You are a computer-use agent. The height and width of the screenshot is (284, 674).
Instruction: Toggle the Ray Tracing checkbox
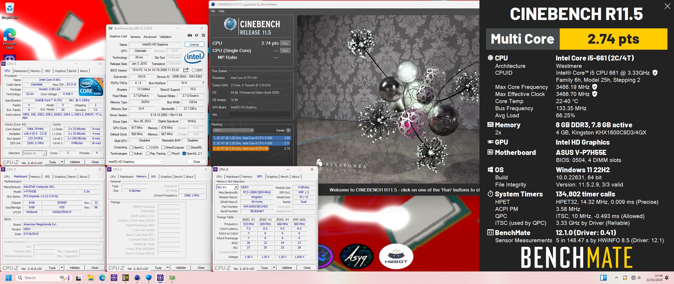(148, 154)
